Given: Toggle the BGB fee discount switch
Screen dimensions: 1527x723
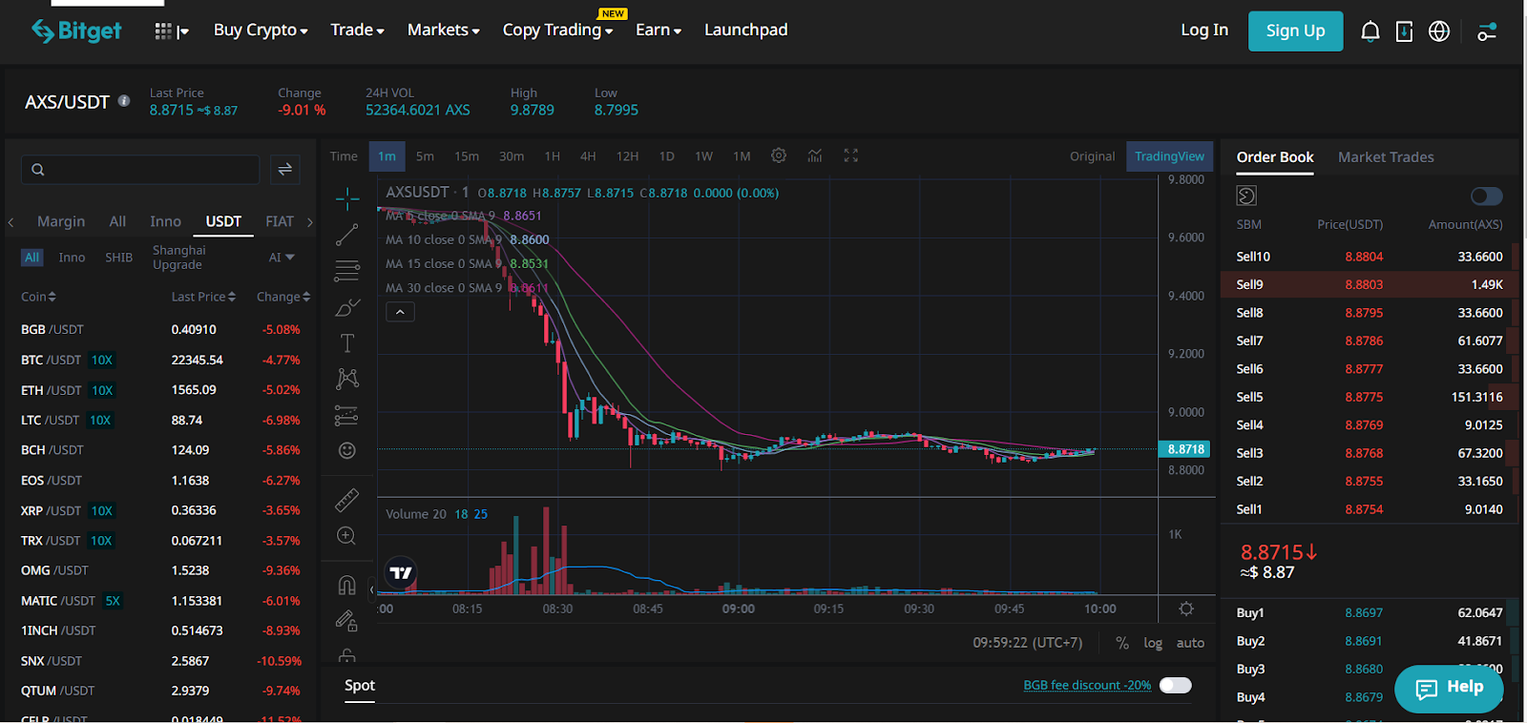Looking at the screenshot, I should pos(1175,686).
